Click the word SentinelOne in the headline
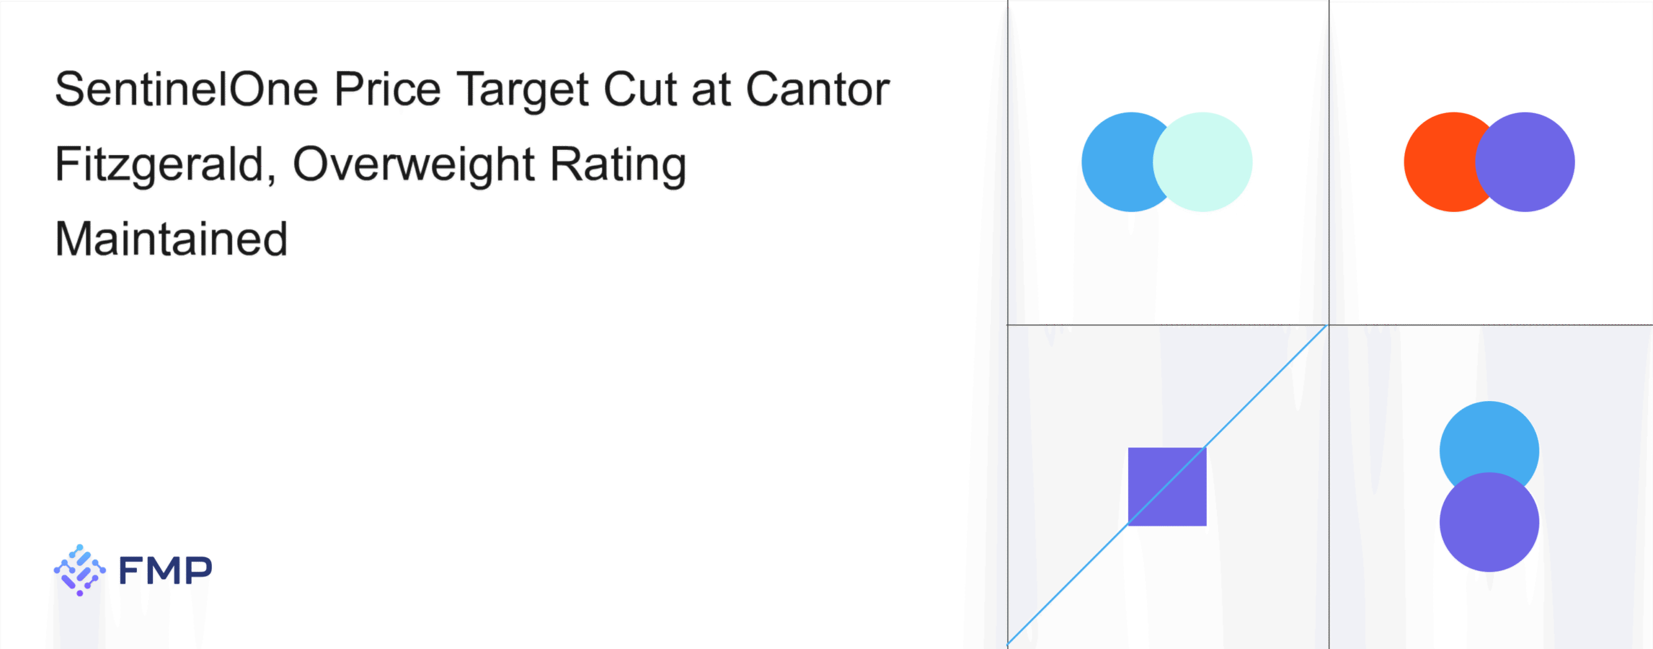 click(187, 89)
